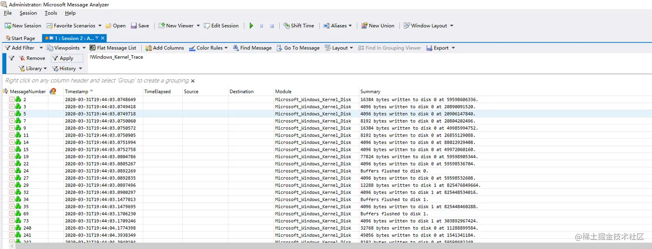
Task: Open the Add Filter dropdown arrow
Action: pyautogui.click(x=41, y=48)
